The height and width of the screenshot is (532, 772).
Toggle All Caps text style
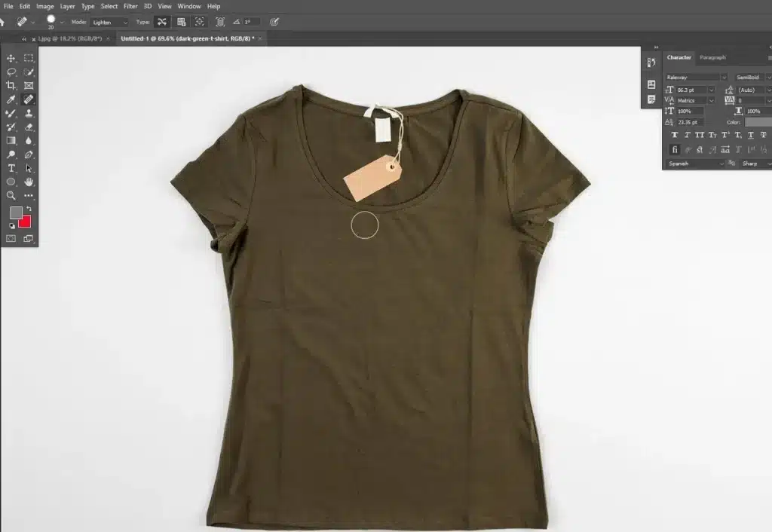[699, 135]
